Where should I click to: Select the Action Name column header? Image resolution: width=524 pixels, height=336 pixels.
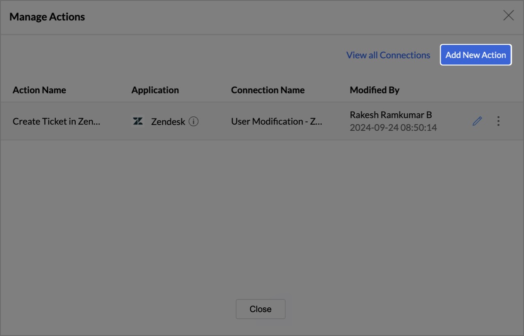point(39,90)
